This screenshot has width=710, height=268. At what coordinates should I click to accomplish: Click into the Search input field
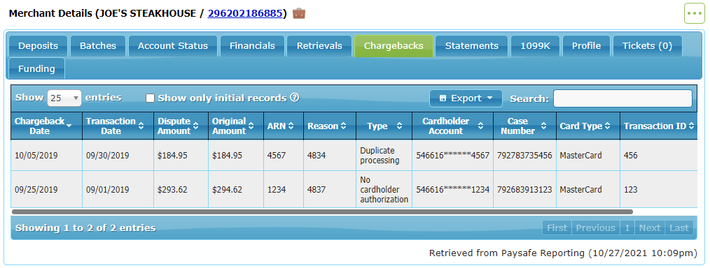click(622, 98)
